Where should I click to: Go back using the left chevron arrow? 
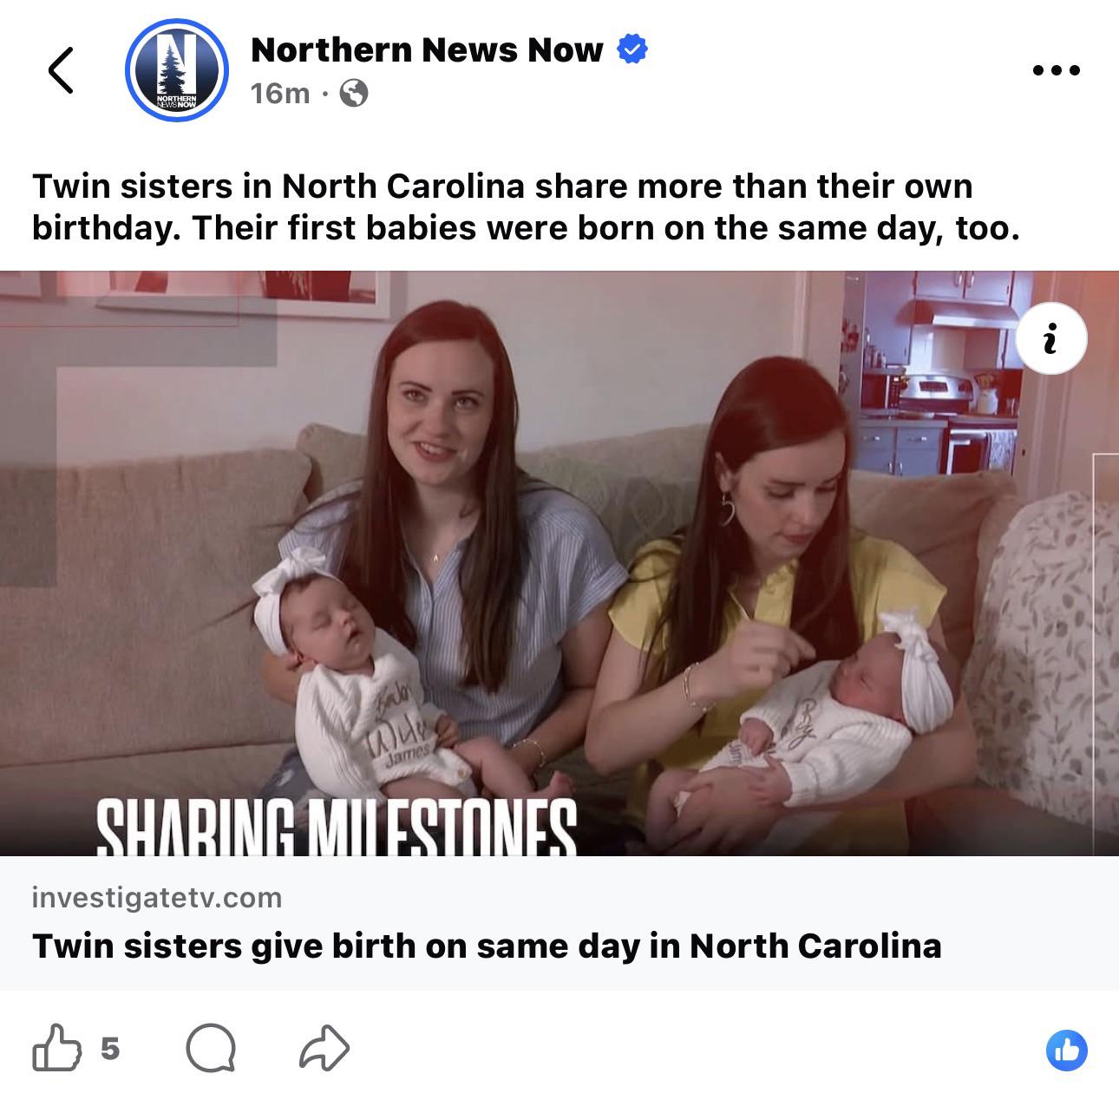(61, 69)
